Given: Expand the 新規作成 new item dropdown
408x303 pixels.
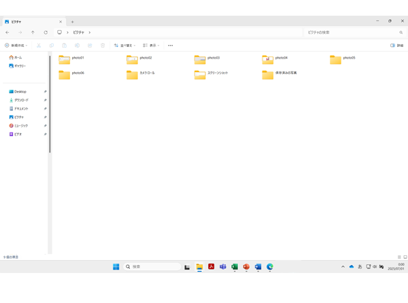Looking at the screenshot, I should [16, 46].
